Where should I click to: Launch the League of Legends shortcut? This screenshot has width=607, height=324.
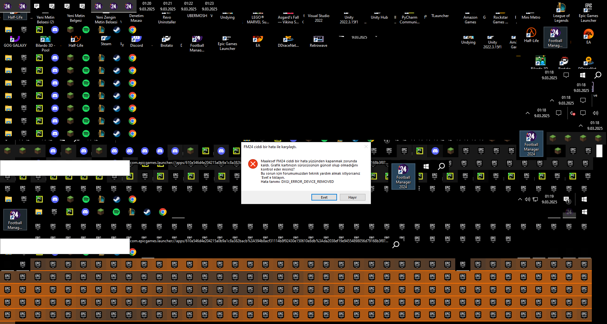(x=561, y=13)
